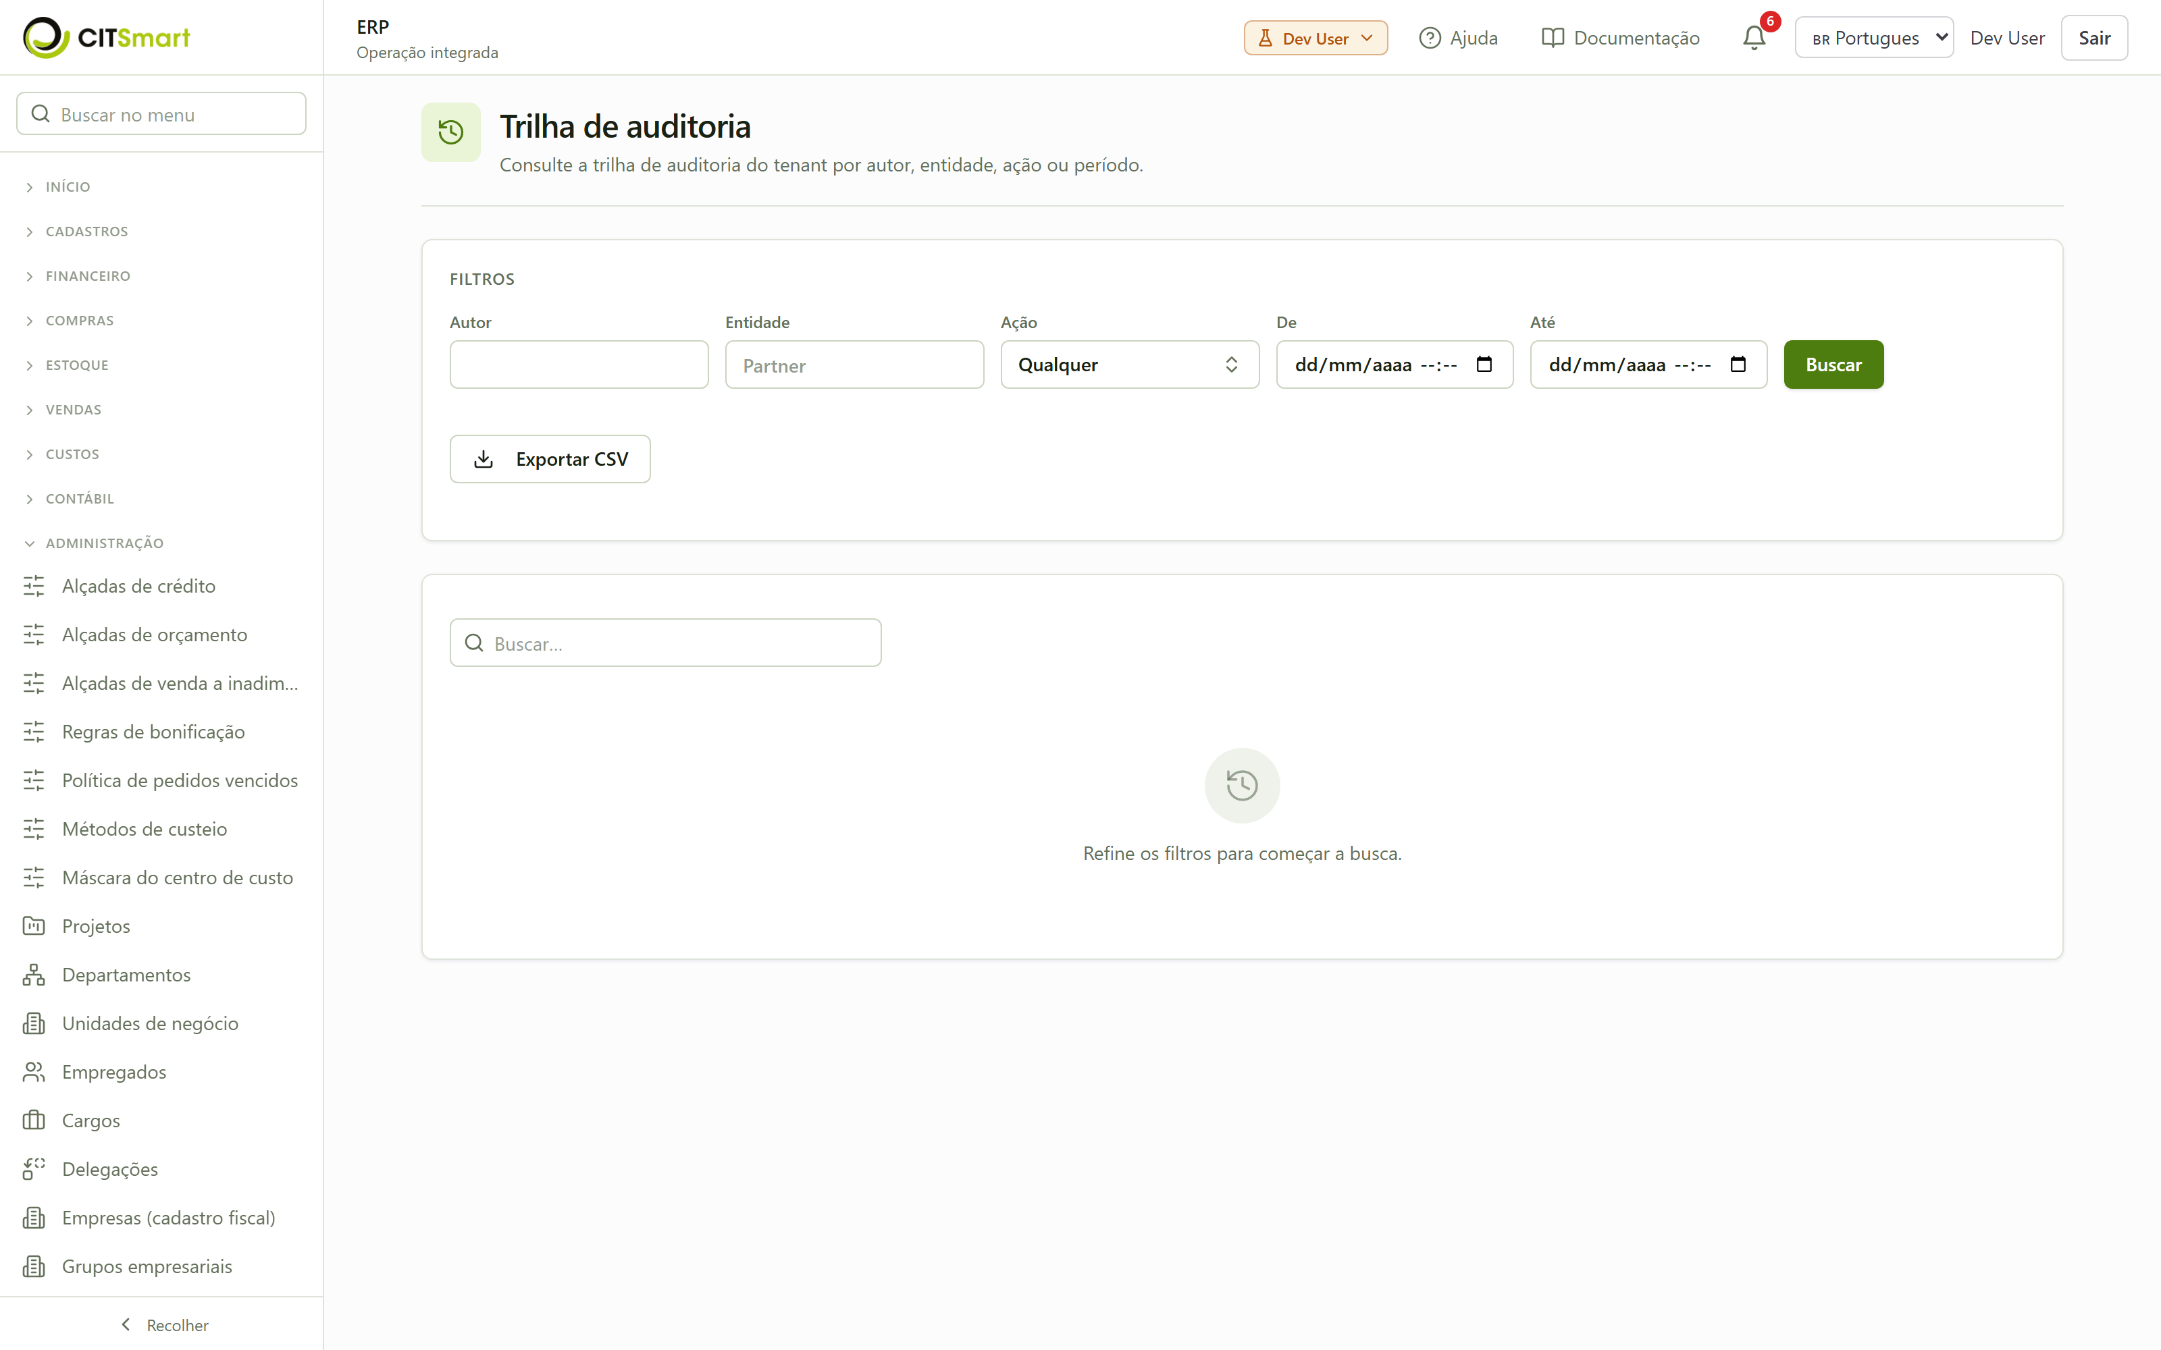Click the Exportar CSV button

point(550,459)
